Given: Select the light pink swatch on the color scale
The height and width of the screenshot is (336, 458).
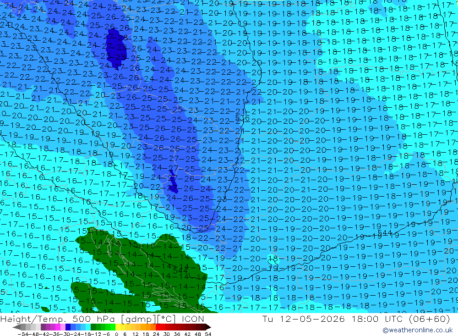Looking at the screenshot, I should [63, 327].
